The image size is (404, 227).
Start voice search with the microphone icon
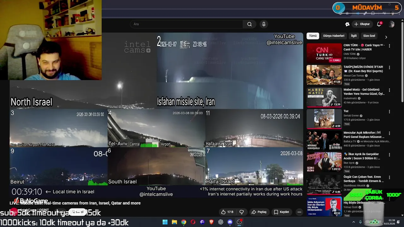264,24
